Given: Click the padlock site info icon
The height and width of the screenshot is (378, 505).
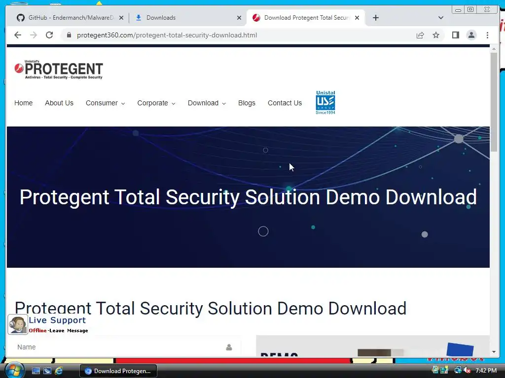Looking at the screenshot, I should (69, 35).
